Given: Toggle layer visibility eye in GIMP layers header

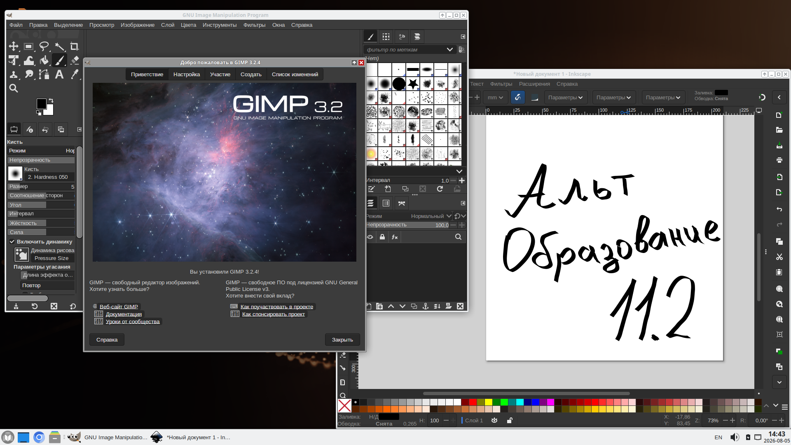Looking at the screenshot, I should [370, 237].
